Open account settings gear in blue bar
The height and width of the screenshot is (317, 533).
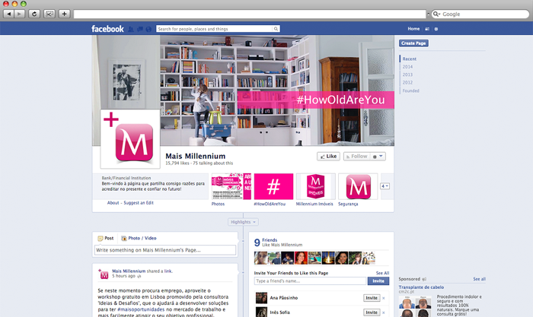pyautogui.click(x=436, y=29)
